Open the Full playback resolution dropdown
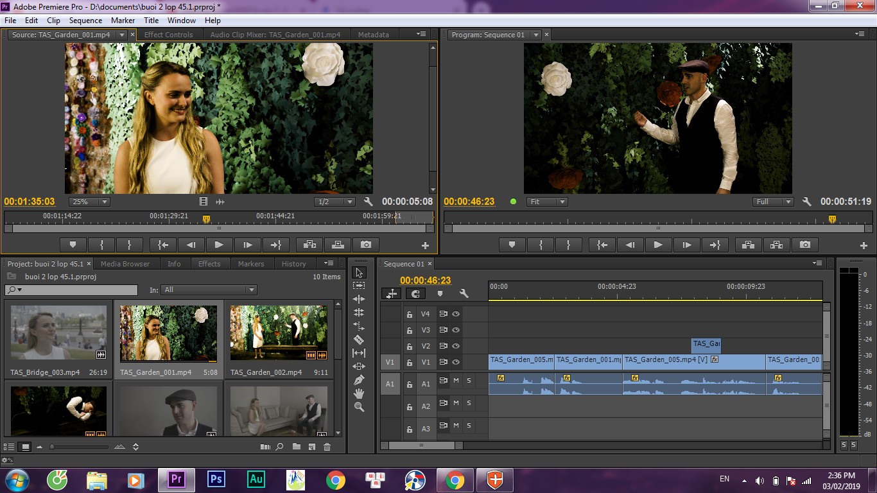 pos(774,202)
